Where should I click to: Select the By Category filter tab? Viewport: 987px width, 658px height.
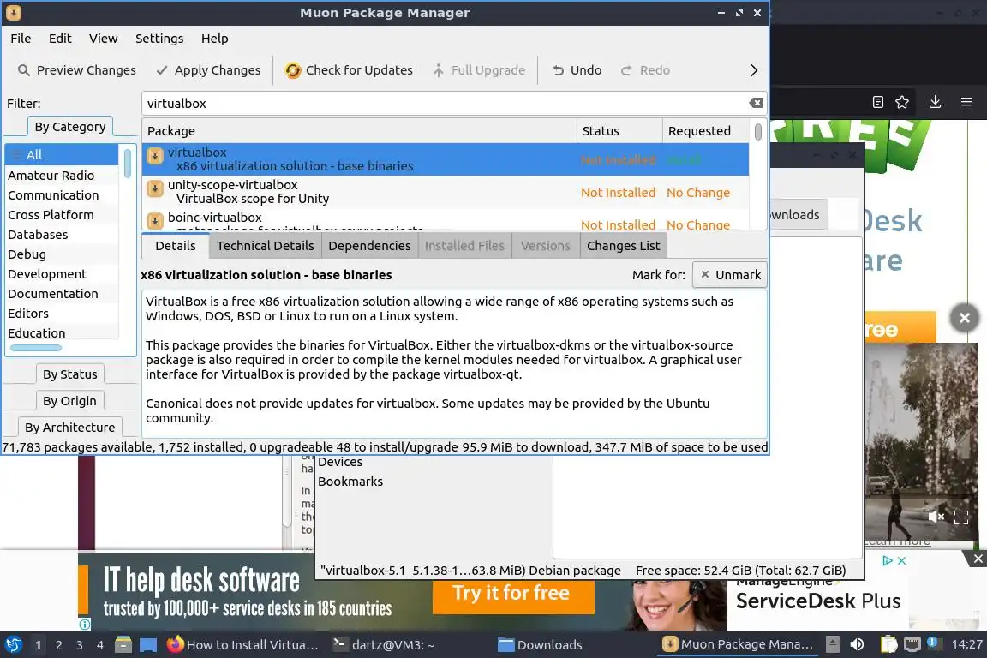point(70,127)
